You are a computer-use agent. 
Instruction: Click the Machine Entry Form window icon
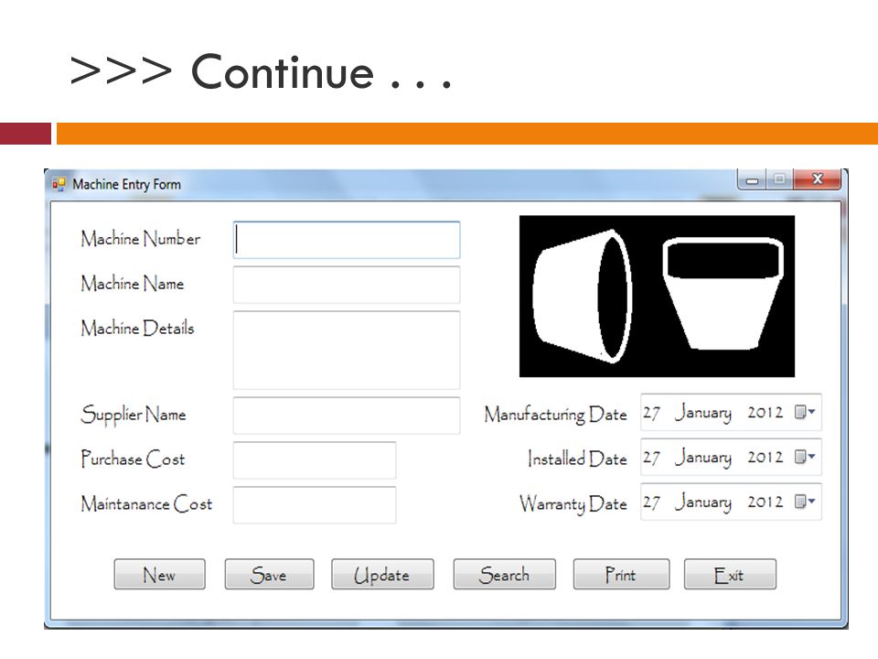(59, 184)
